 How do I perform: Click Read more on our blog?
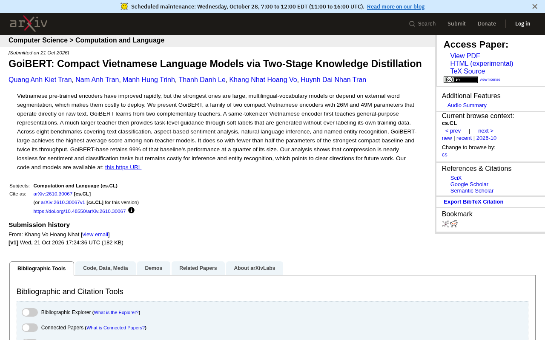(x=396, y=6)
